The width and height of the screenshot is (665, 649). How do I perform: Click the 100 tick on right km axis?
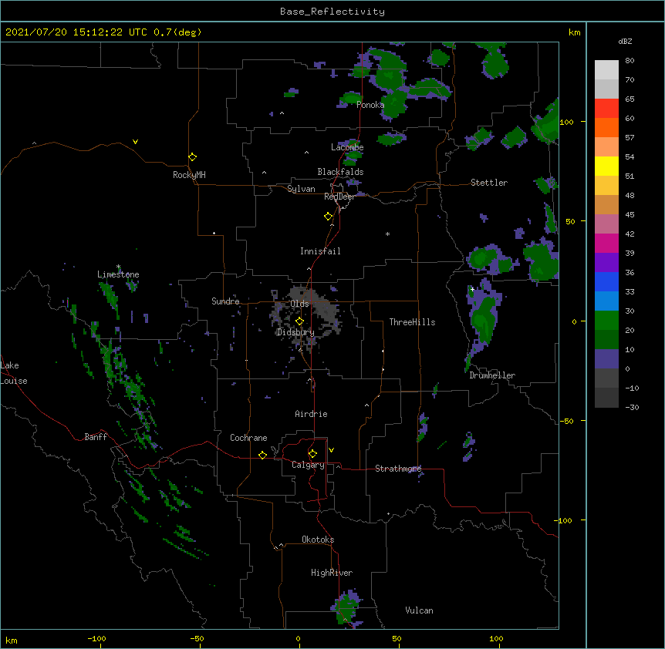(566, 122)
